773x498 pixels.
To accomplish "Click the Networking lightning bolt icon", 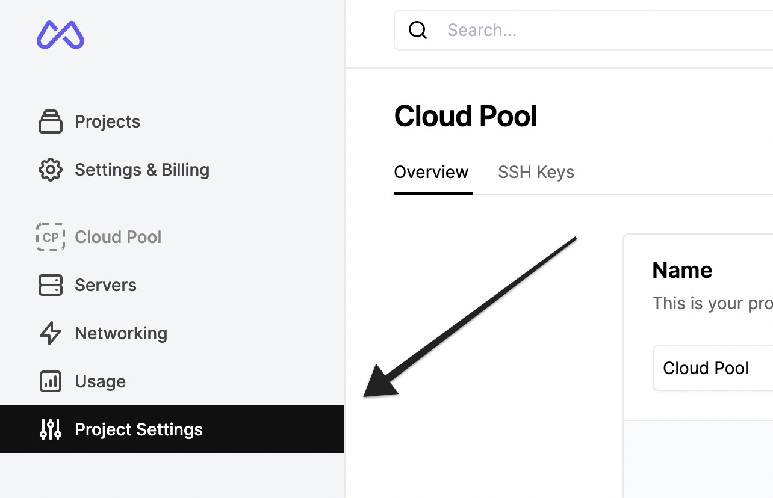I will pos(51,333).
